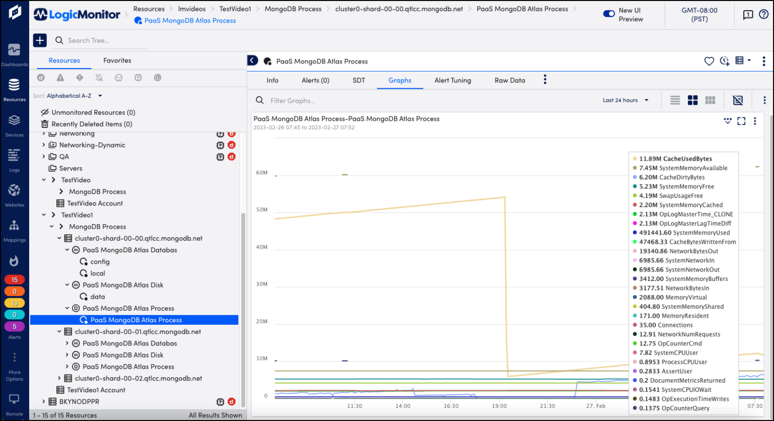Click inside the Search Tree input field
Image resolution: width=774 pixels, height=421 pixels.
point(101,40)
